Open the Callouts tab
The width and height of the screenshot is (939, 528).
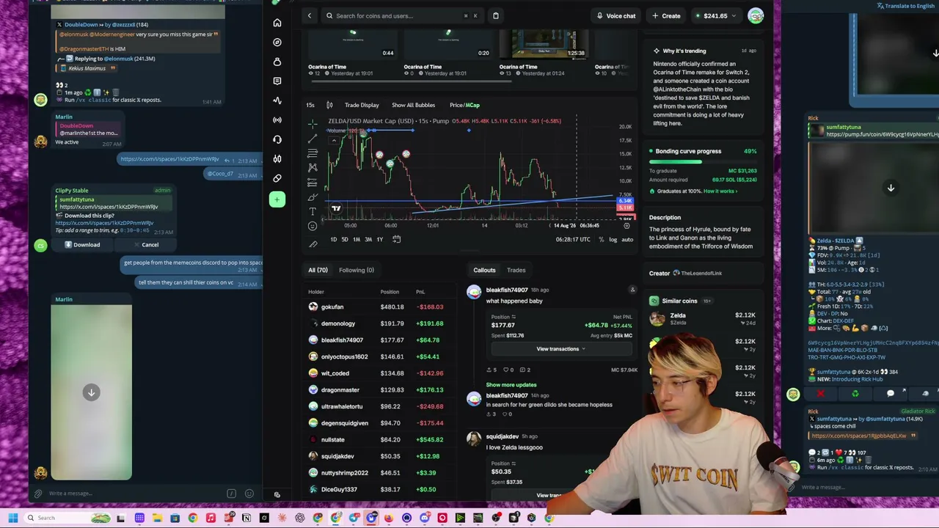484,270
